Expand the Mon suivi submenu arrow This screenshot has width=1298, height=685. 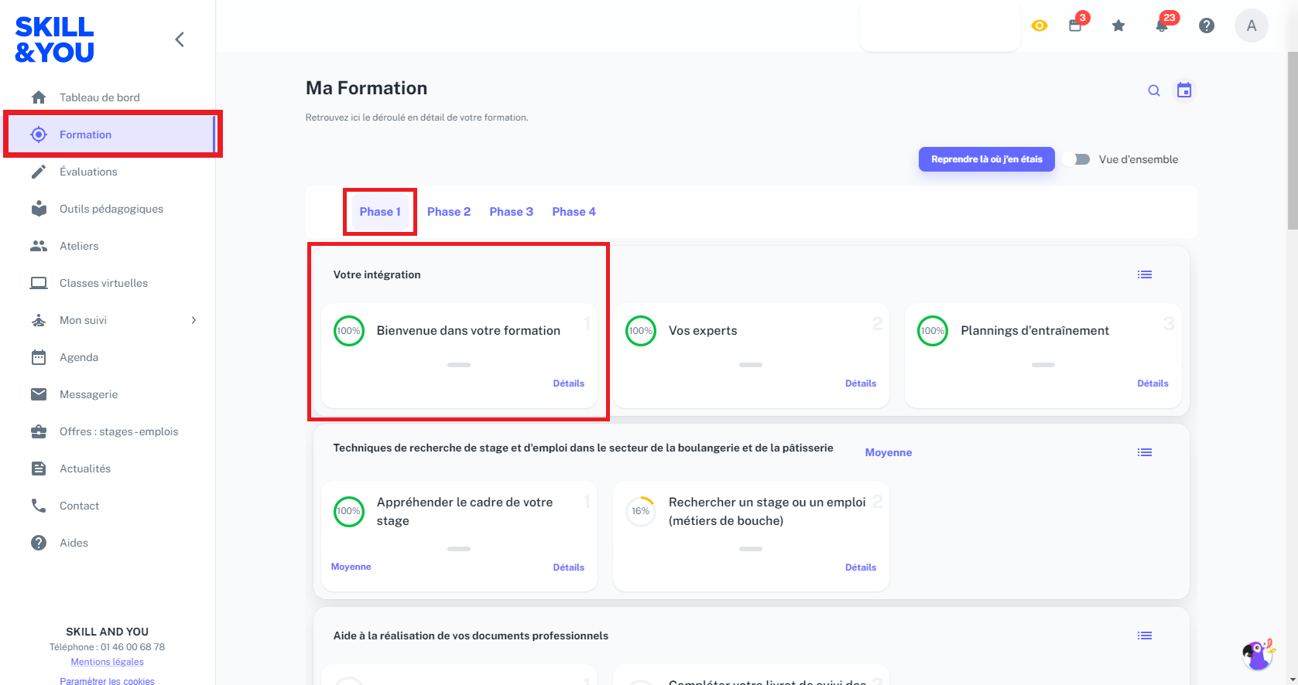(x=194, y=320)
